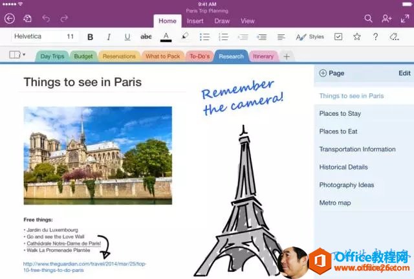
Task: Select the Research section tab
Action: tap(231, 56)
